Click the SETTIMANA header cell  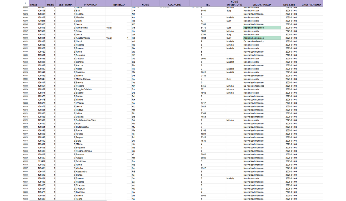65,5
